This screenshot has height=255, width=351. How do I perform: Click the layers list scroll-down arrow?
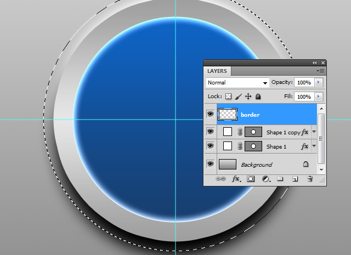[x=321, y=169]
